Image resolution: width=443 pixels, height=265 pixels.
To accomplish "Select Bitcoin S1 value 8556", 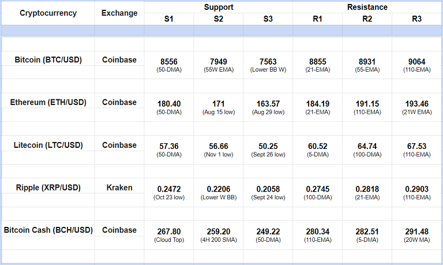I will (168, 60).
